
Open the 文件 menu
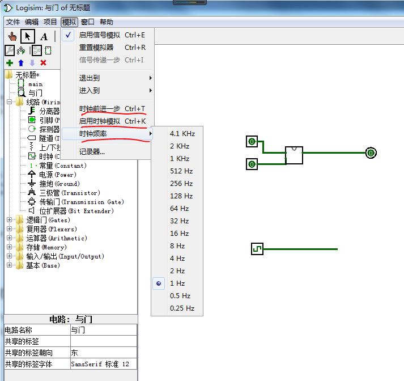pyautogui.click(x=13, y=22)
